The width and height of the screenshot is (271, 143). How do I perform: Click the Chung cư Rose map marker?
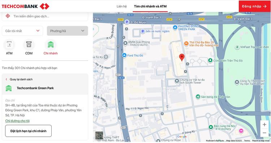[158, 141]
